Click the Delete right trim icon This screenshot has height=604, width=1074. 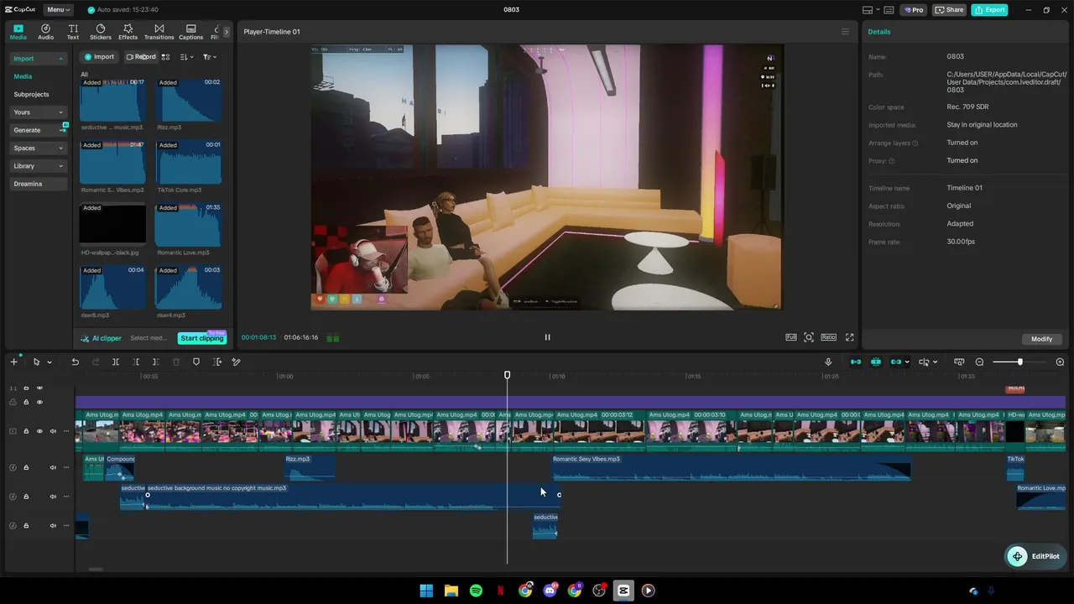[x=156, y=362]
